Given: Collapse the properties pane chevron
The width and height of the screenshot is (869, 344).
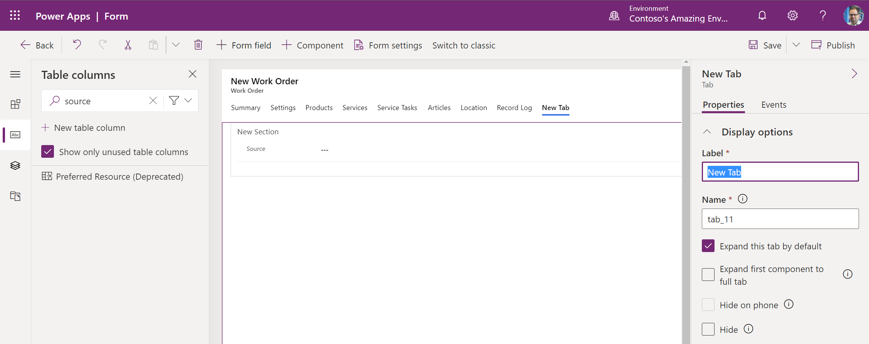Looking at the screenshot, I should coord(854,73).
